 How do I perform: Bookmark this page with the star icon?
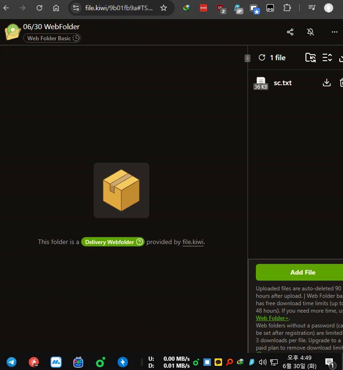164,8
